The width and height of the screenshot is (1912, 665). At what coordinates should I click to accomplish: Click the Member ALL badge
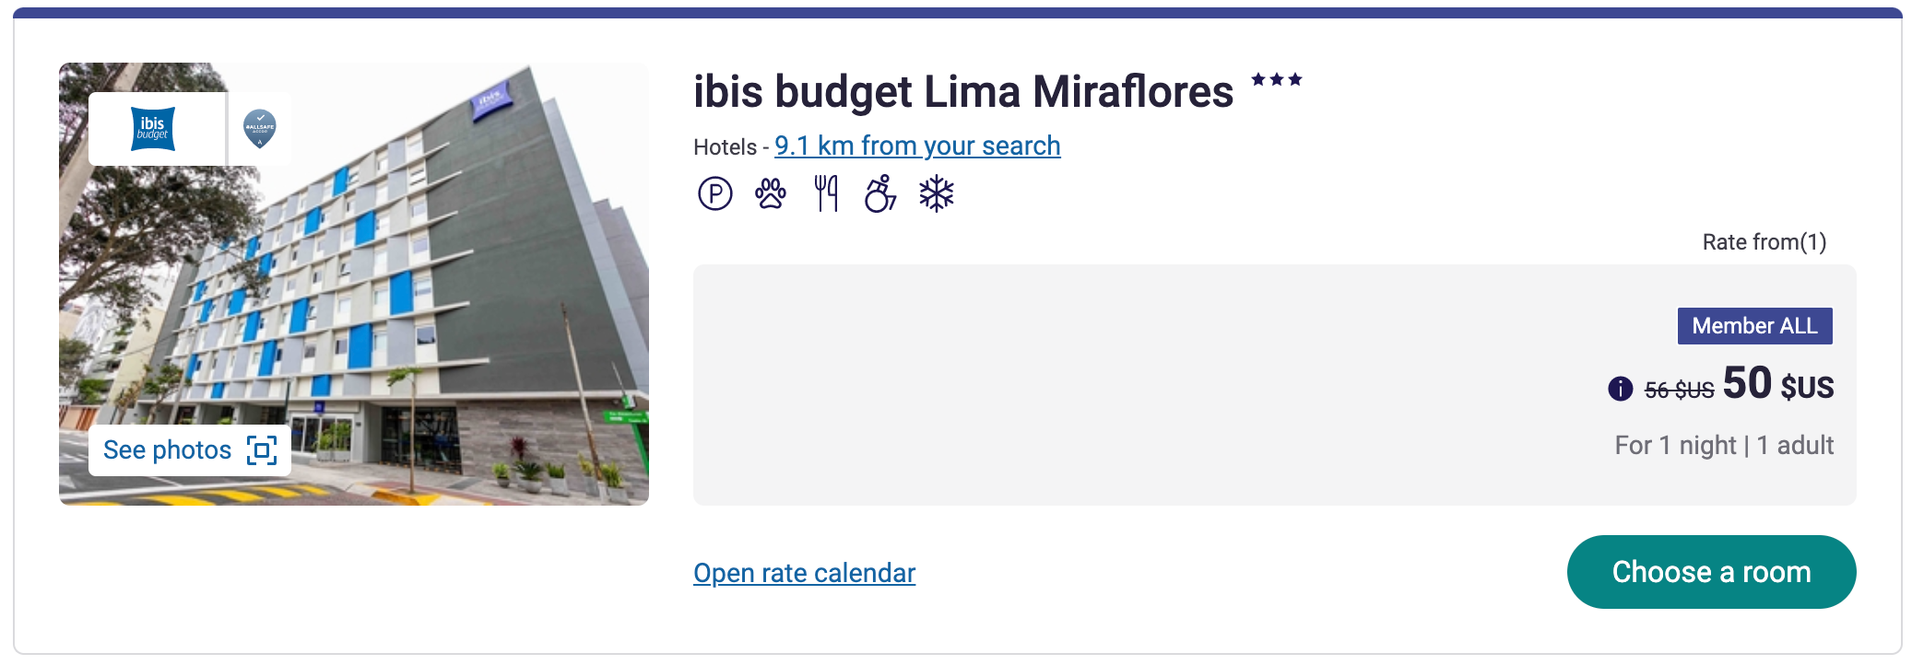(1754, 326)
